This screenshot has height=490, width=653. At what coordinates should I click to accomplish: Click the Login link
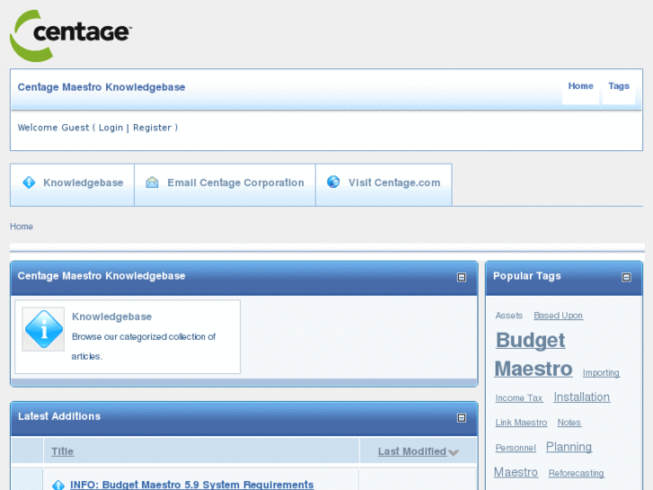pyautogui.click(x=110, y=128)
